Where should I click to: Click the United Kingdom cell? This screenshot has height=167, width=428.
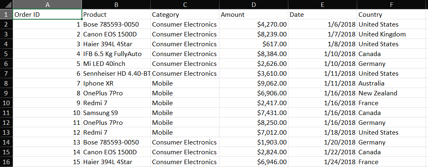(392, 34)
